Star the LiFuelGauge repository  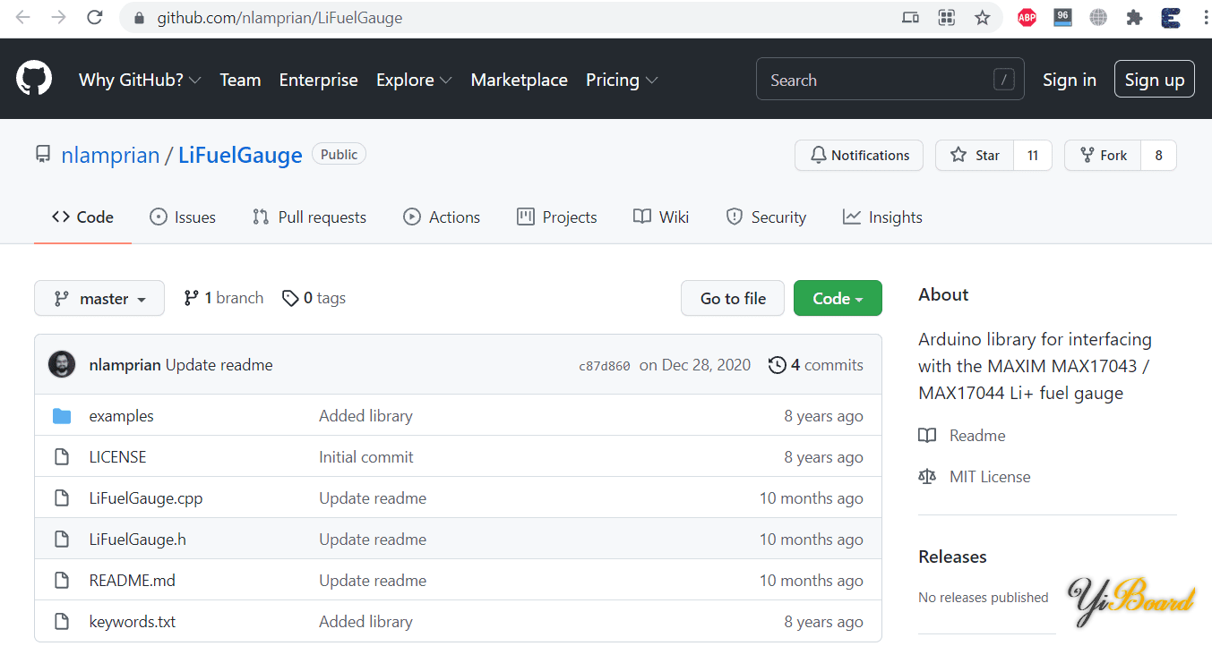click(975, 156)
